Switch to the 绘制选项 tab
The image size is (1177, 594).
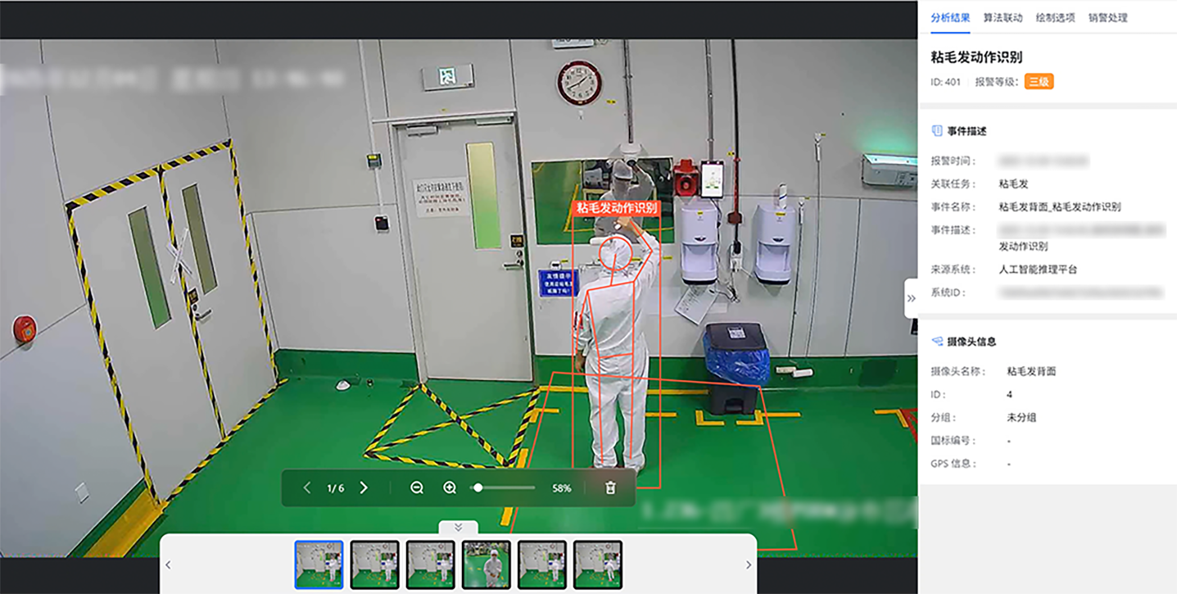point(1055,18)
